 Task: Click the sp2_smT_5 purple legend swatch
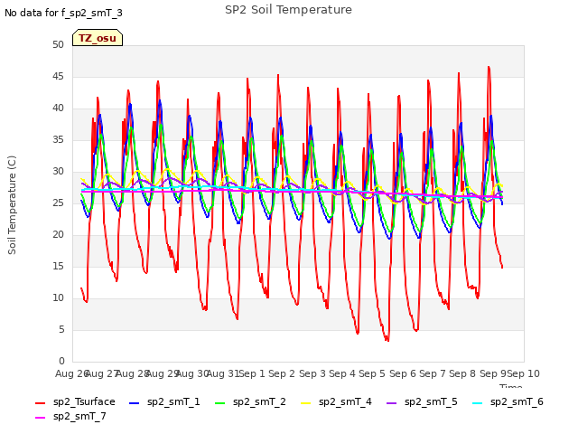[391, 403]
